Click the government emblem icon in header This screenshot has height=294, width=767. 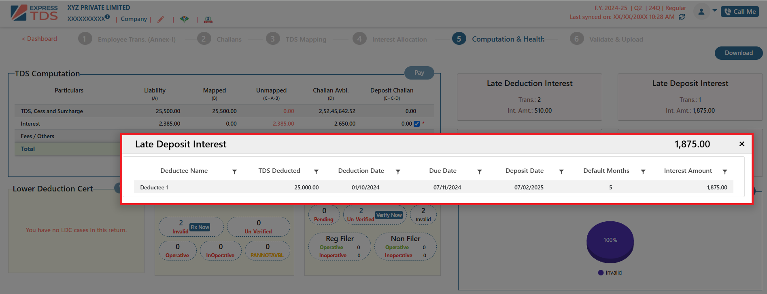tap(208, 19)
